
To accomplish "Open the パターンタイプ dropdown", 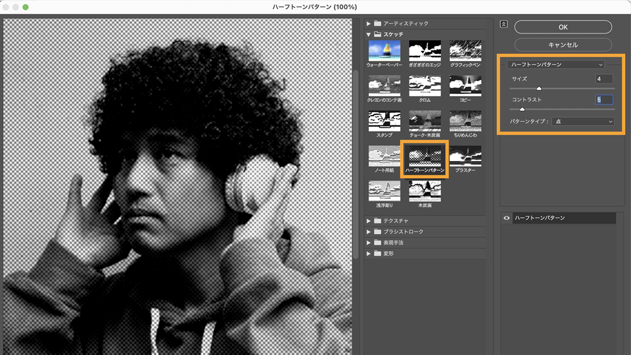I will [583, 121].
